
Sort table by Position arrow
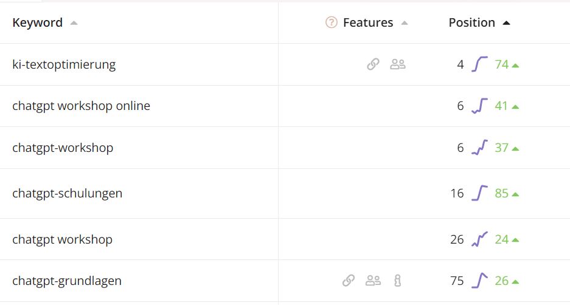(506, 23)
